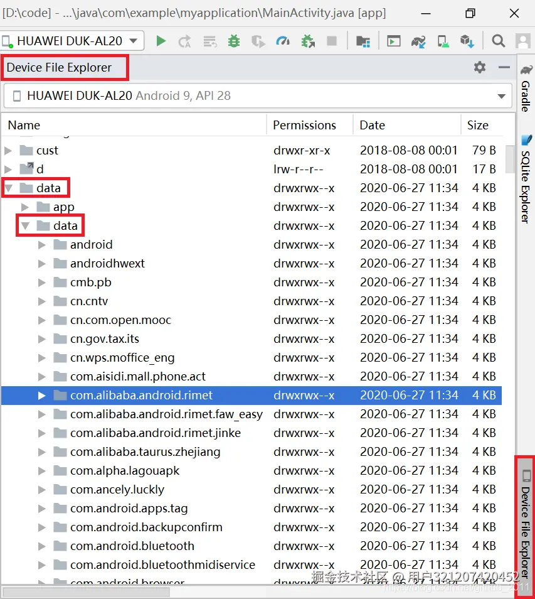Click the Permissions column header
The height and width of the screenshot is (599, 535).
pyautogui.click(x=310, y=126)
